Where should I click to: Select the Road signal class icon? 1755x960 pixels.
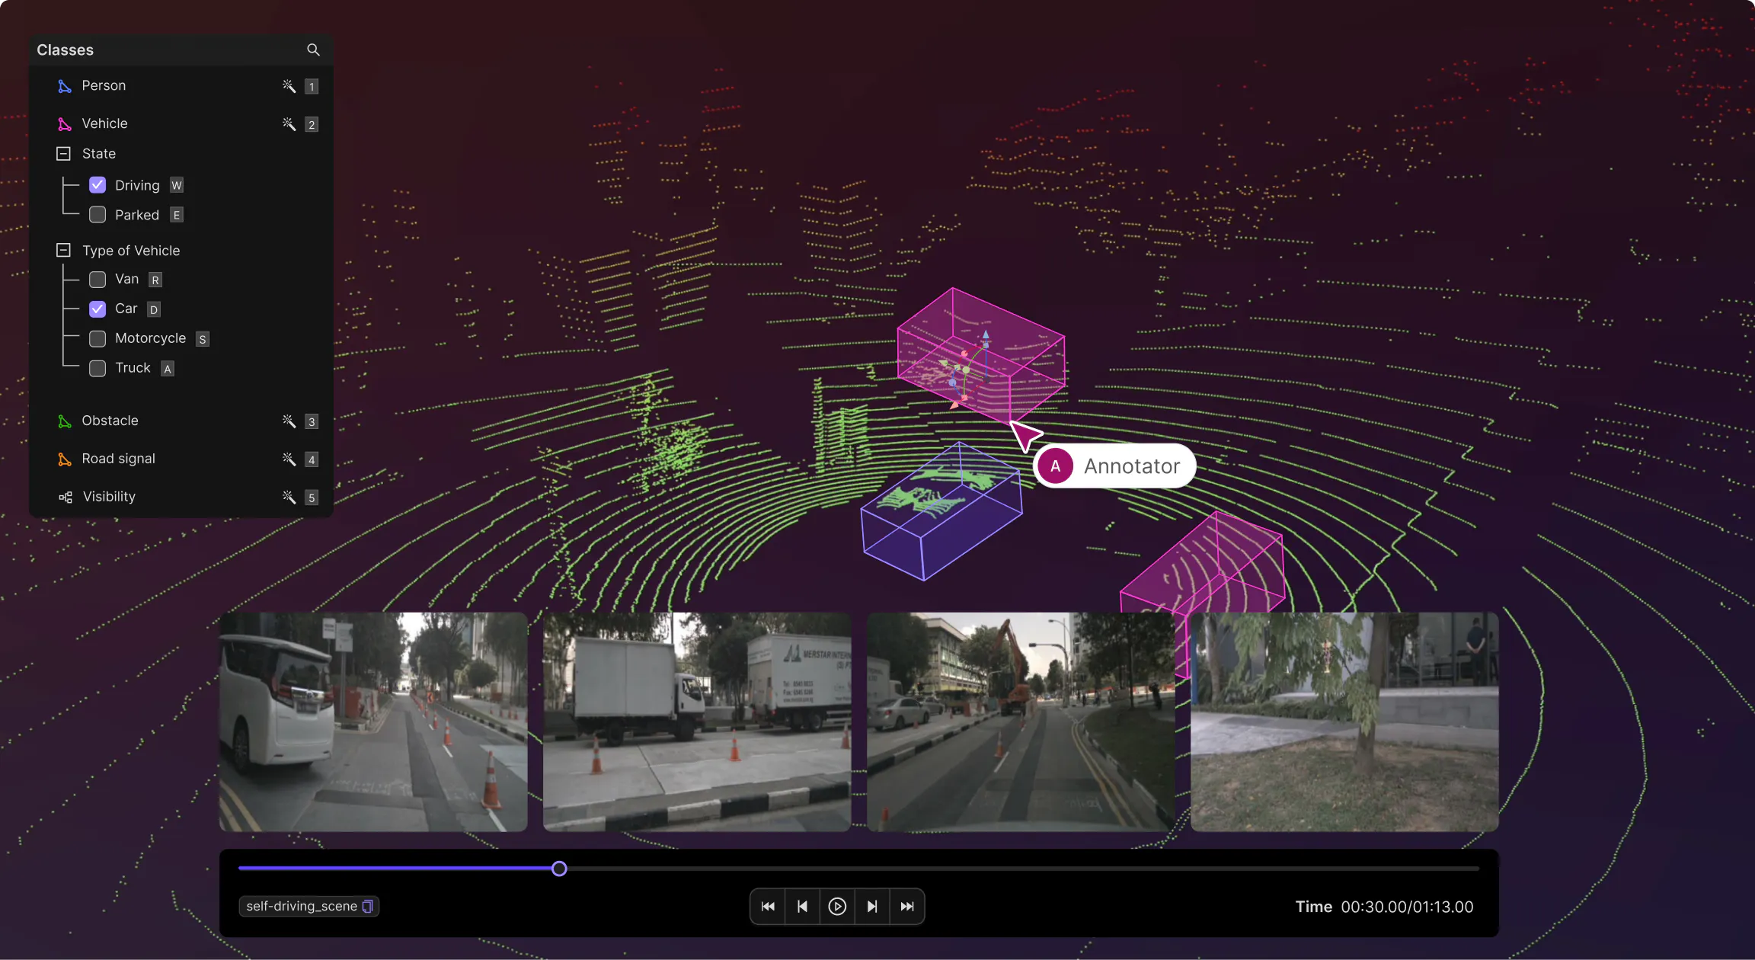click(65, 459)
